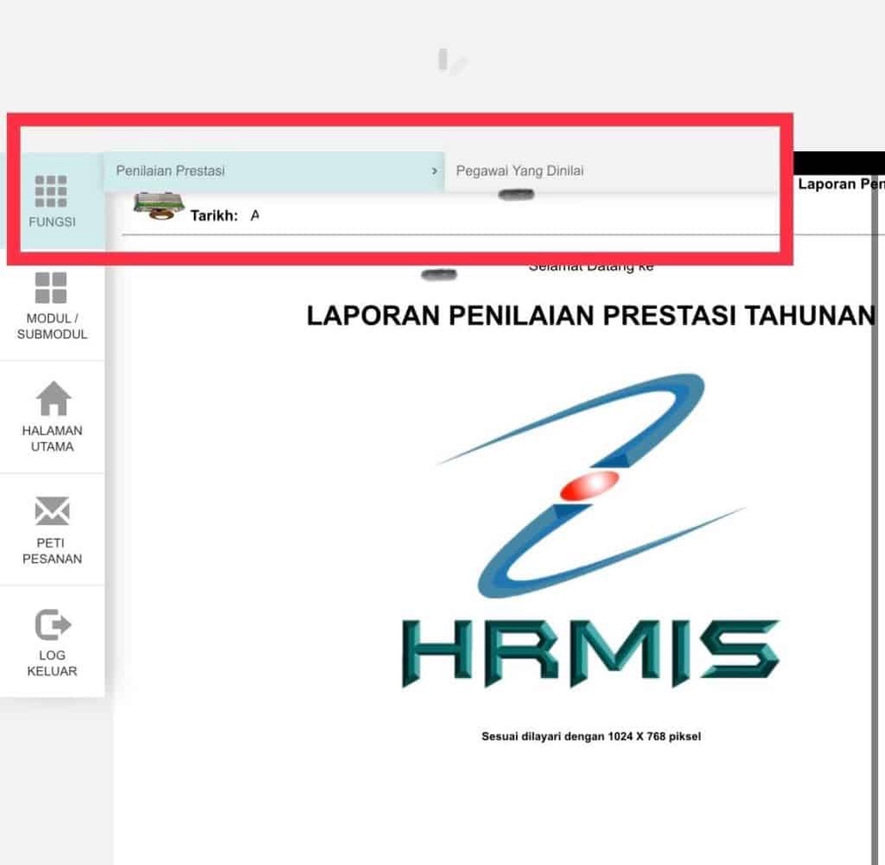Image resolution: width=885 pixels, height=865 pixels.
Task: Open the Fungsi grid icon
Action: click(52, 188)
